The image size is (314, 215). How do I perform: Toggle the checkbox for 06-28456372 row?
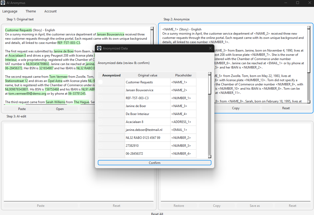(x=100, y=153)
